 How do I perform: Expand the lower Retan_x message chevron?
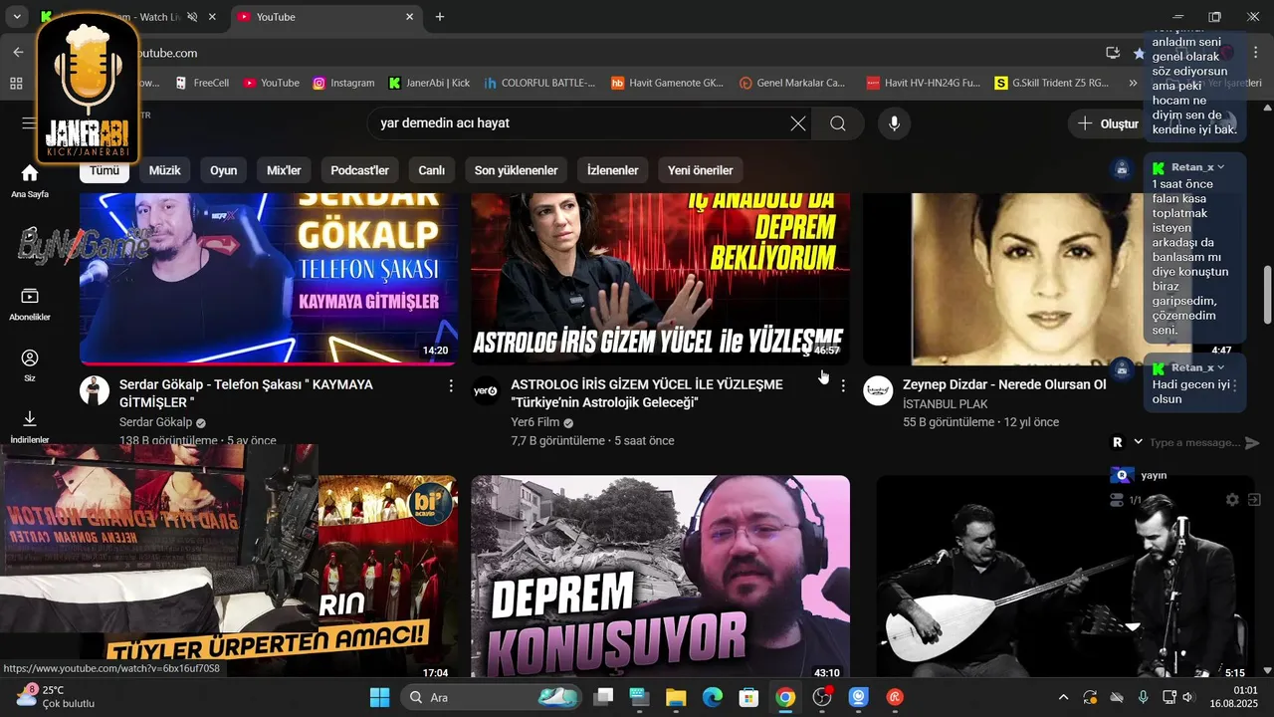click(x=1221, y=367)
